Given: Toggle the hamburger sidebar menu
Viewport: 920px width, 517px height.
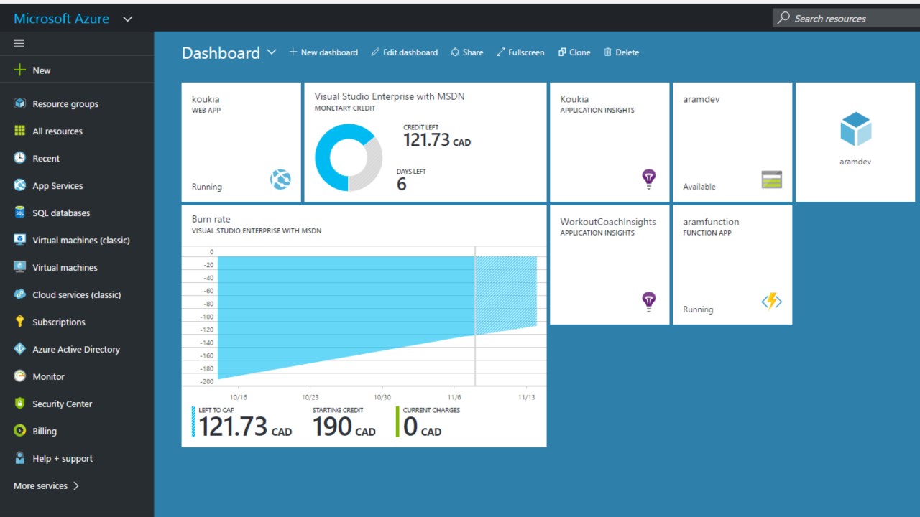Looking at the screenshot, I should click(x=19, y=43).
